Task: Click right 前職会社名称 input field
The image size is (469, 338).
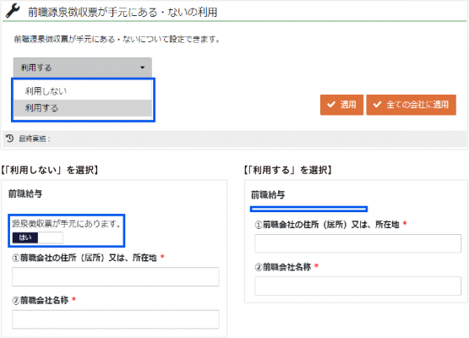Action: tap(357, 286)
